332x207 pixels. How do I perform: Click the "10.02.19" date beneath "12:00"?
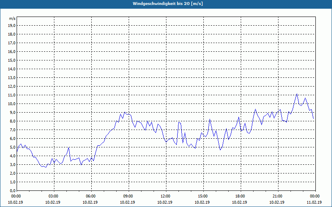[x=165, y=202]
